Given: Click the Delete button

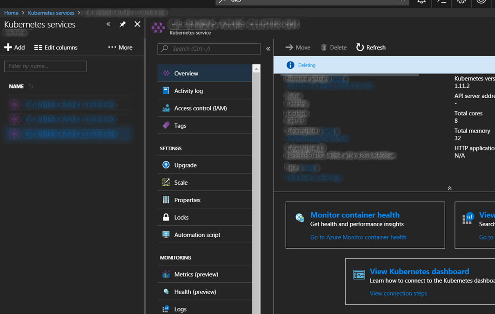Looking at the screenshot, I should 334,47.
